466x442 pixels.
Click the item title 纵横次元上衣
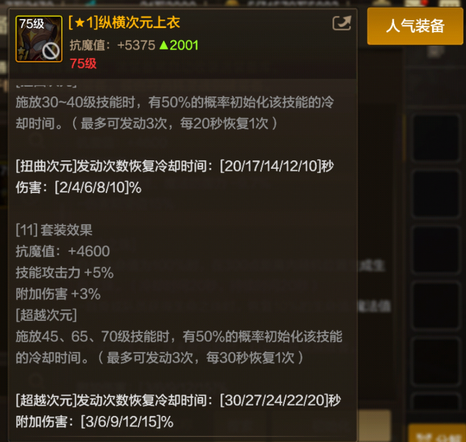click(x=140, y=23)
